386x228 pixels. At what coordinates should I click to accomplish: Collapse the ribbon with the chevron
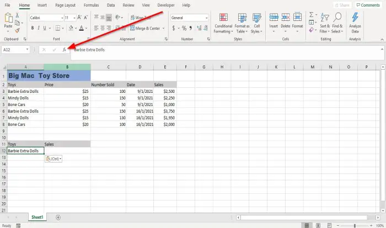coord(382,40)
